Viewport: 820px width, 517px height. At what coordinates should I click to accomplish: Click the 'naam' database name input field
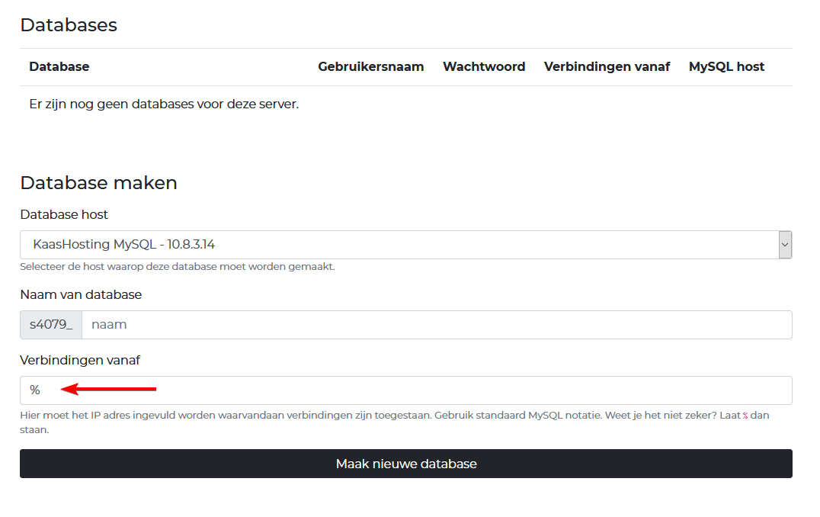click(436, 325)
